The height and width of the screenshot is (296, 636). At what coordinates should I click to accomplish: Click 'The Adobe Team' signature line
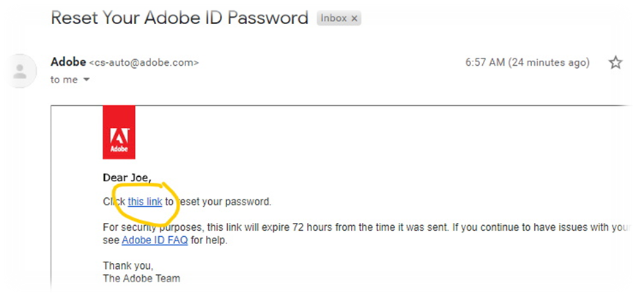tap(141, 278)
